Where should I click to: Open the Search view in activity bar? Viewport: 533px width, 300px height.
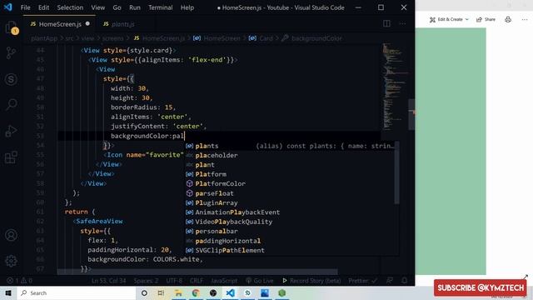(11, 104)
